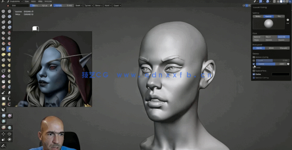
Task: Set Background to World
Action: 271,48
